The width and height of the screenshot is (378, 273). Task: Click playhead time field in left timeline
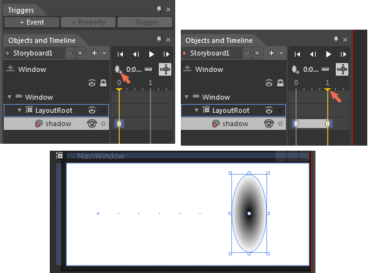(134, 70)
